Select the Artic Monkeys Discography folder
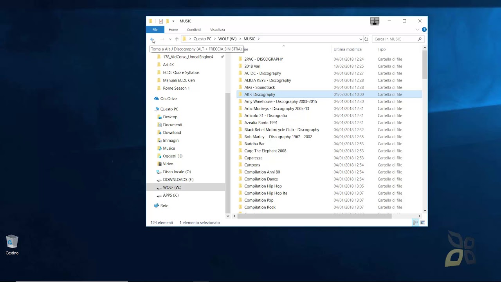 [277, 108]
